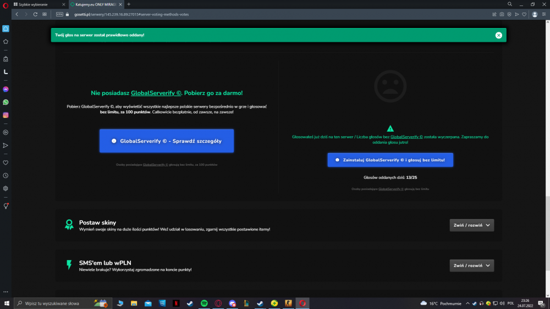Viewport: 550px width, 309px height.
Task: Reload the current page
Action: click(x=35, y=14)
